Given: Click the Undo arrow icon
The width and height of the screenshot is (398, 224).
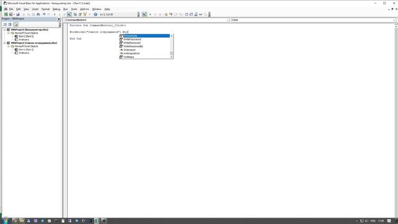Looking at the screenshot, I should (44, 14).
